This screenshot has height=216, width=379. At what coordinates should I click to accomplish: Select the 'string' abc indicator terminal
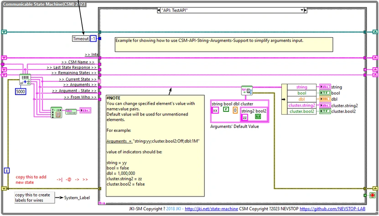pos(325,87)
